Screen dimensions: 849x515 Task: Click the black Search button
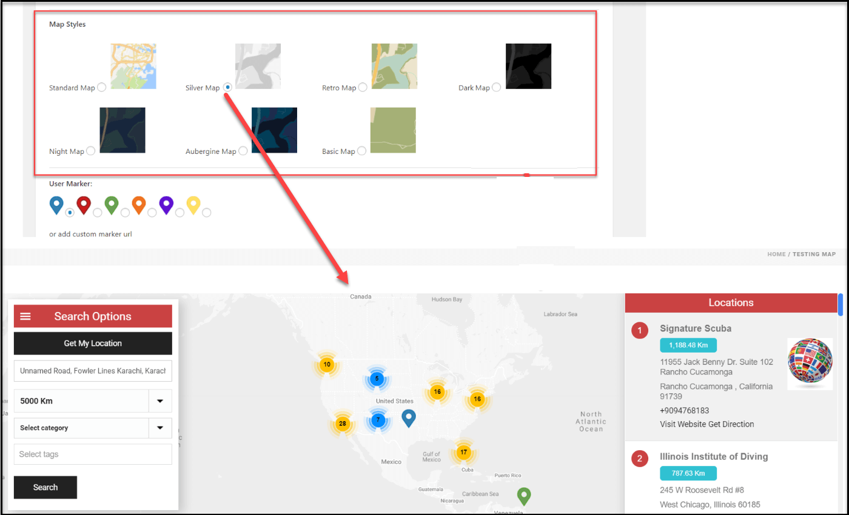45,487
